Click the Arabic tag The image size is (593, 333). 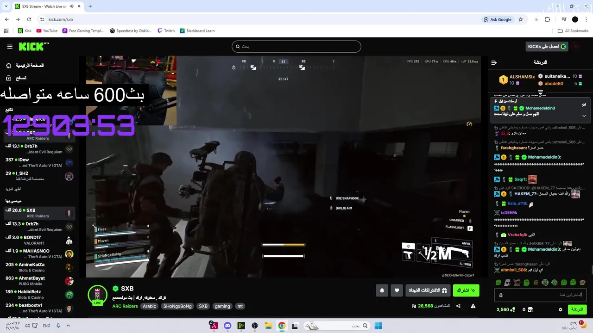coord(149,306)
